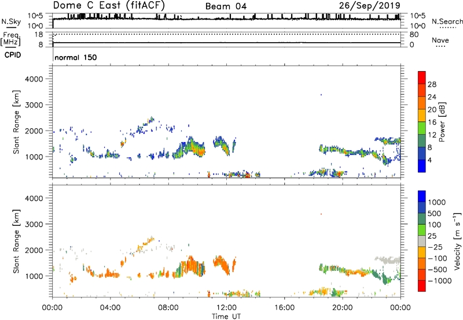Image resolution: width=463 pixels, height=320 pixels.
Task: Click the "-1000" tick on the Velocity colorbar
Action: 439,281
